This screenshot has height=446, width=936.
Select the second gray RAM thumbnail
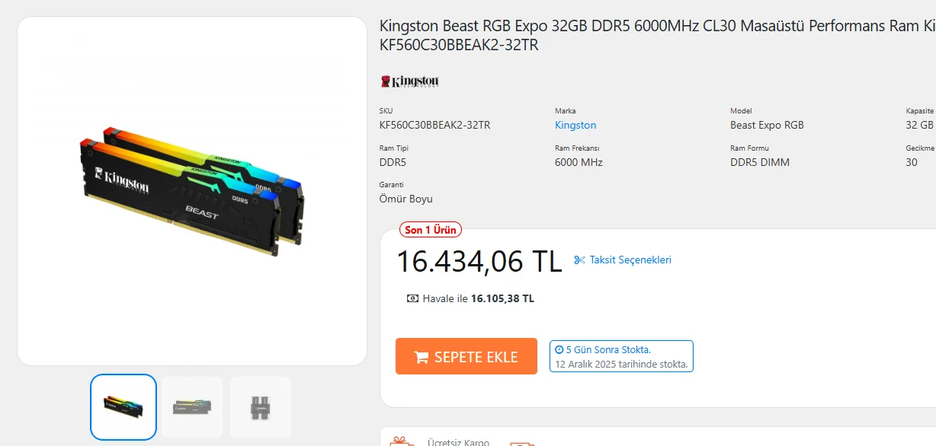click(x=192, y=407)
